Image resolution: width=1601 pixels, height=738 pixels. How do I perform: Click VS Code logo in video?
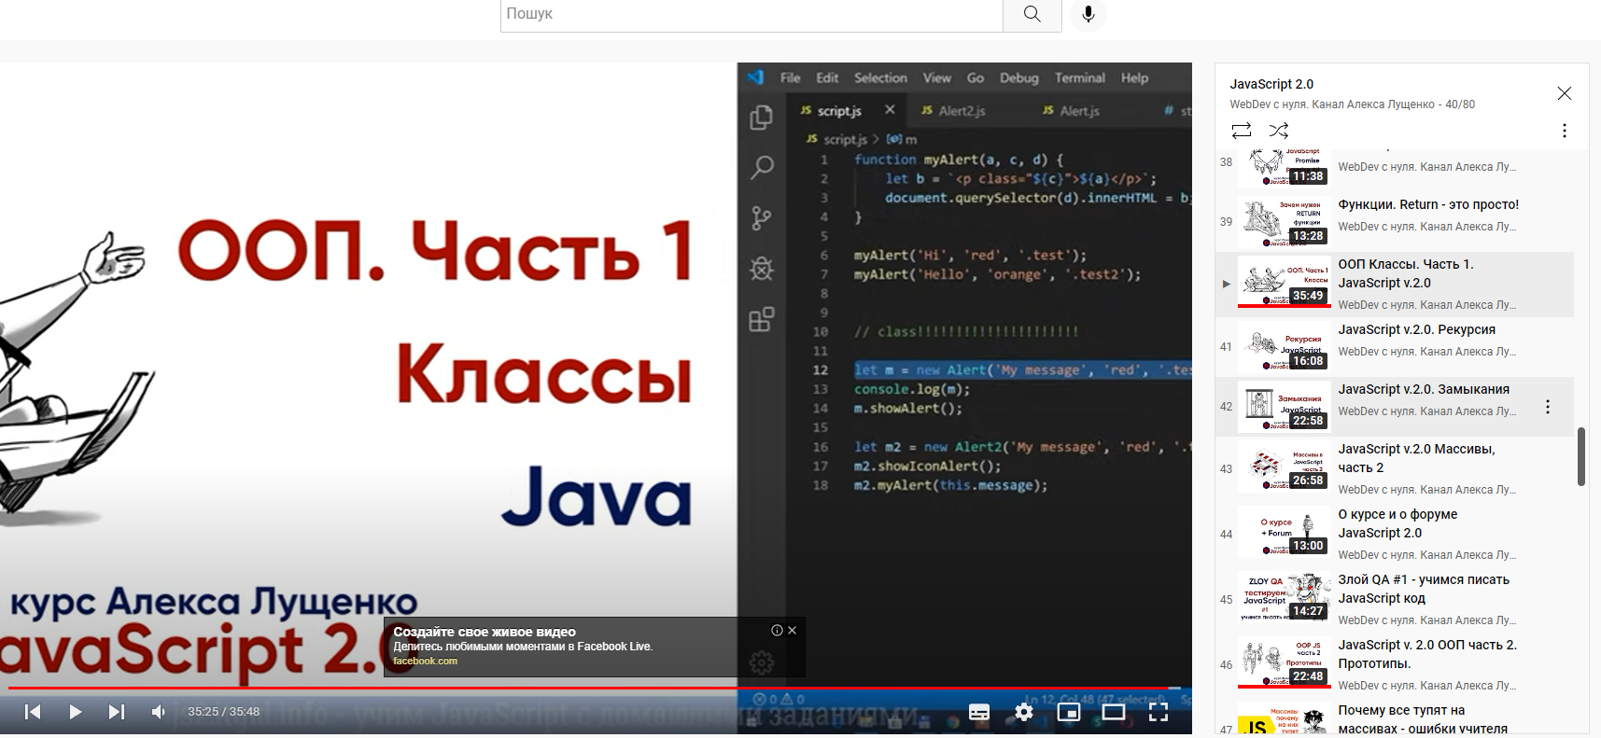click(x=756, y=77)
